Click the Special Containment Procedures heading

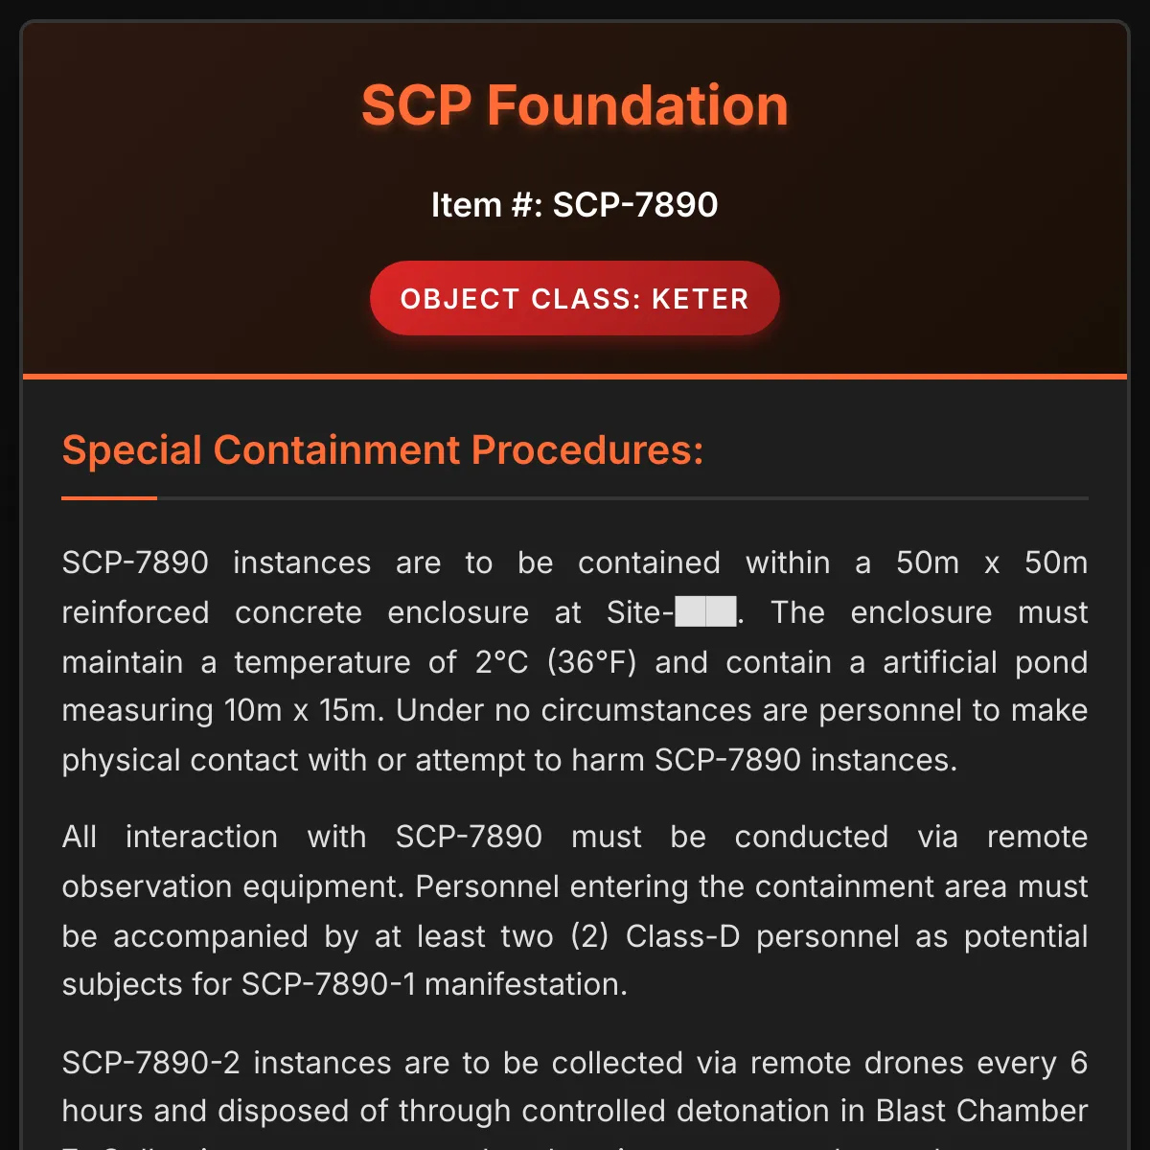coord(382,450)
